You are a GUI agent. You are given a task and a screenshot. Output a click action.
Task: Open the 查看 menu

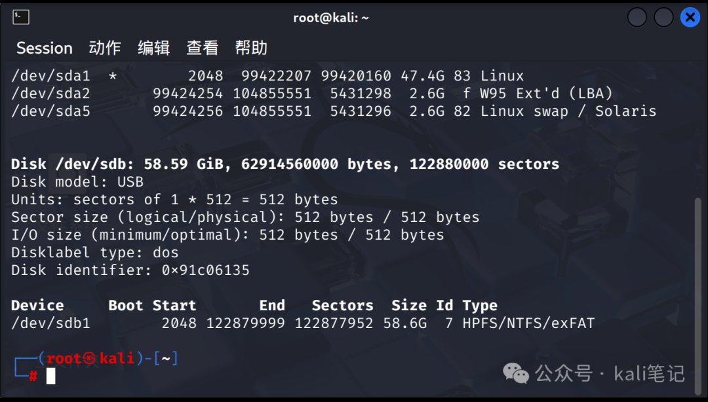[x=203, y=48]
